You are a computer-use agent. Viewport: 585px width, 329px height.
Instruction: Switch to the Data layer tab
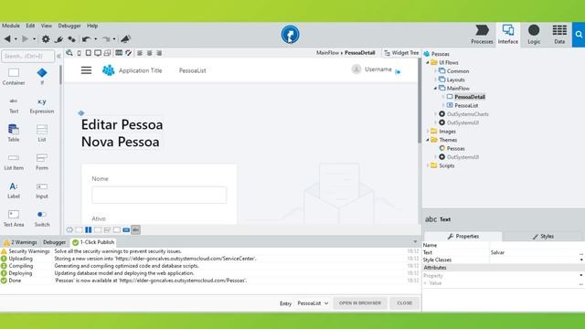[x=559, y=35]
